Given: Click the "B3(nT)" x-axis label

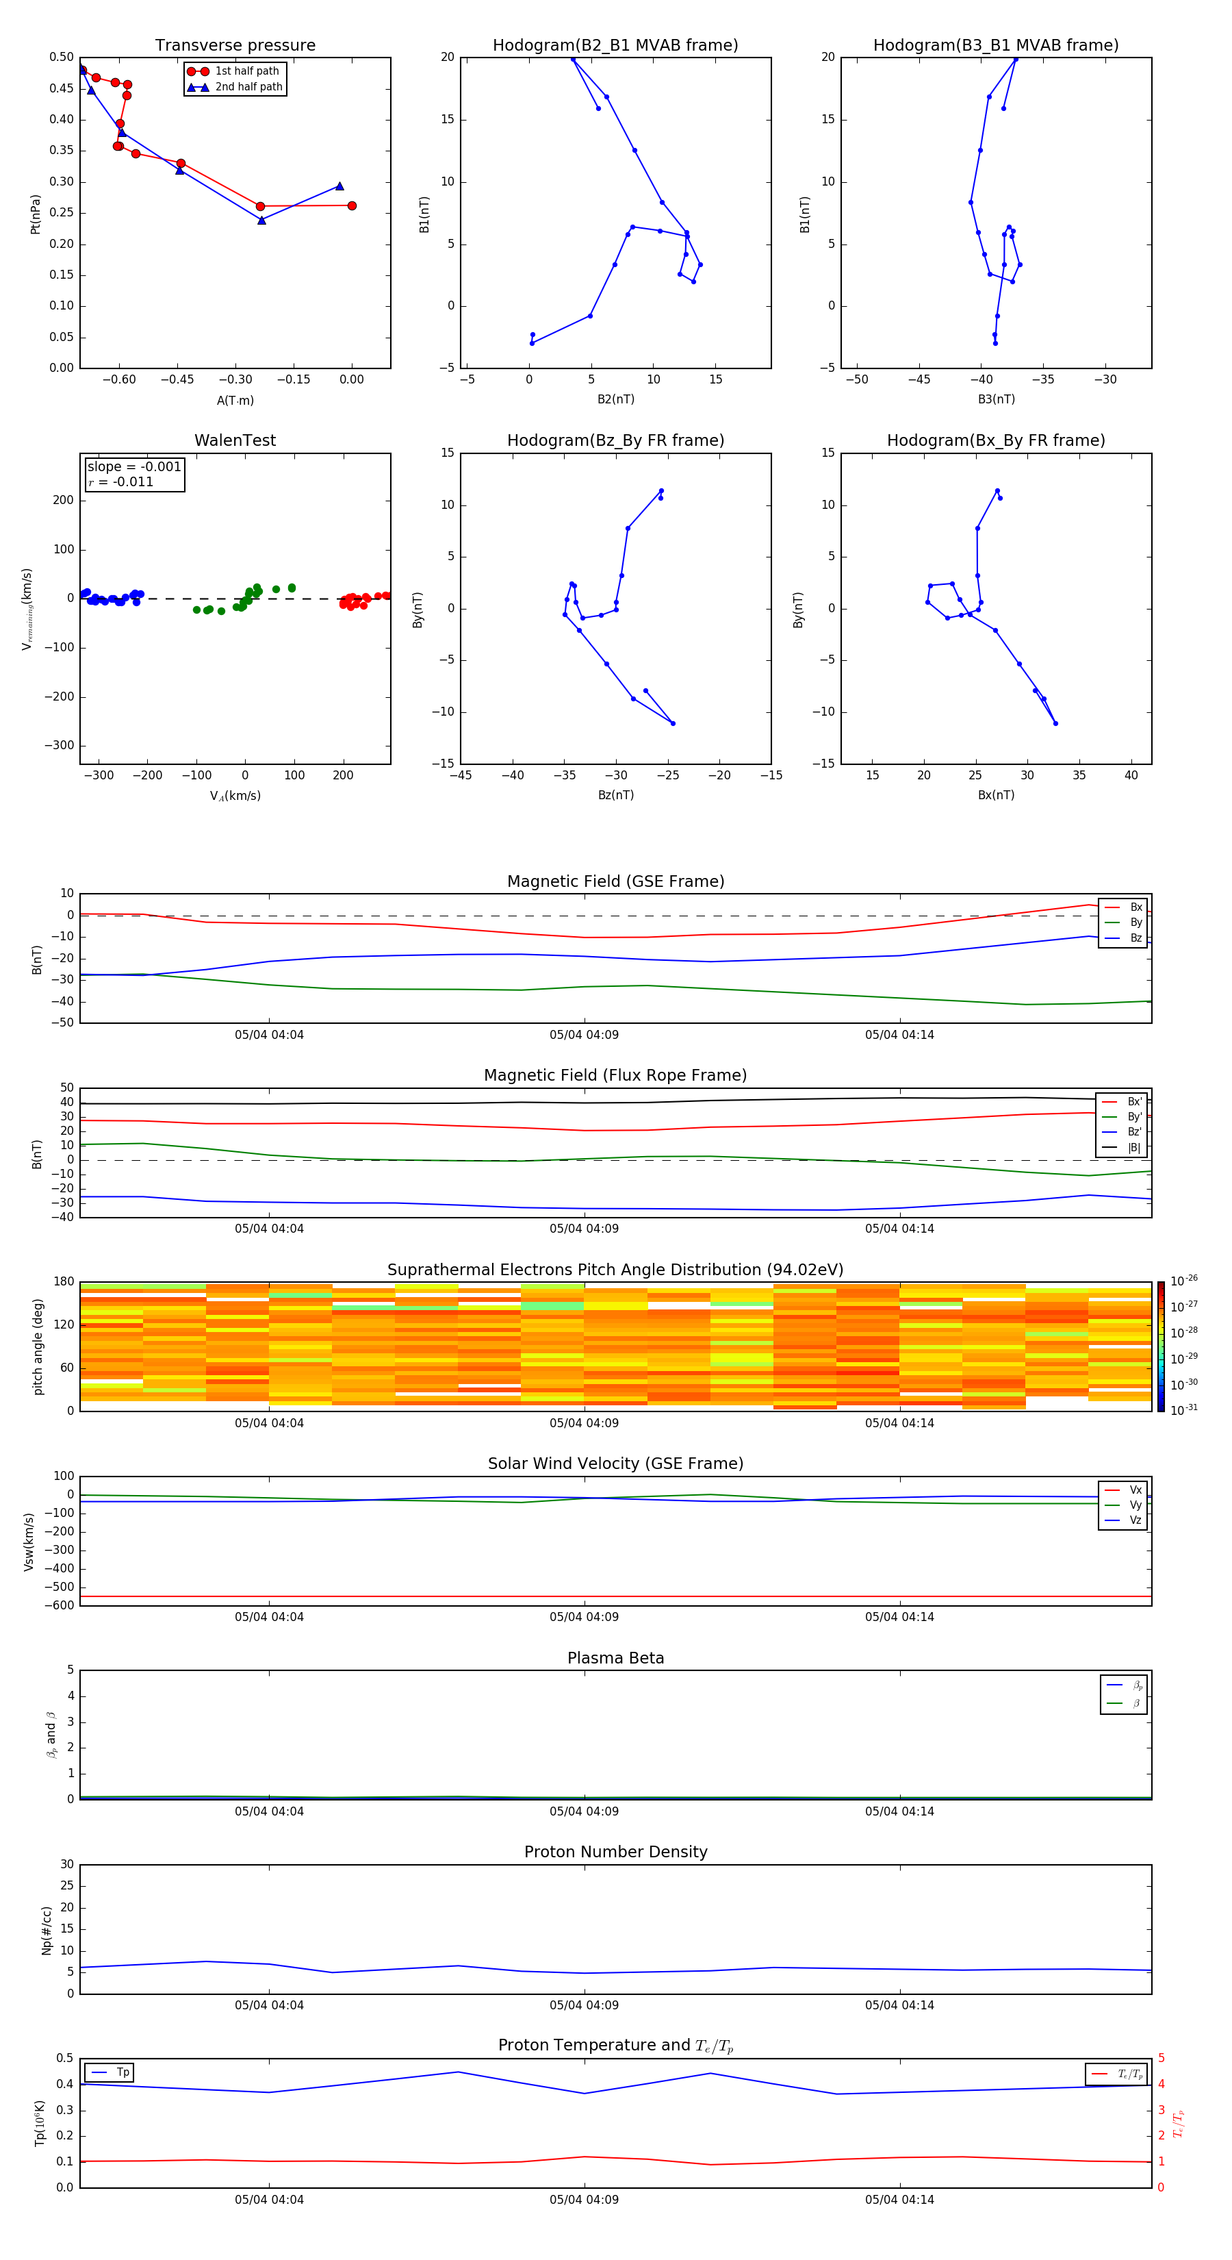Looking at the screenshot, I should pos(996,399).
